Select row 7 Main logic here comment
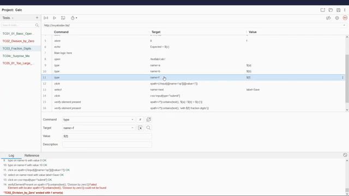 pyautogui.click(x=193, y=53)
